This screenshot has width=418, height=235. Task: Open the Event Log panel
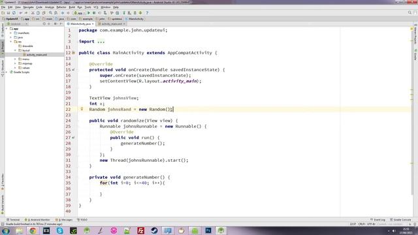tap(378, 220)
